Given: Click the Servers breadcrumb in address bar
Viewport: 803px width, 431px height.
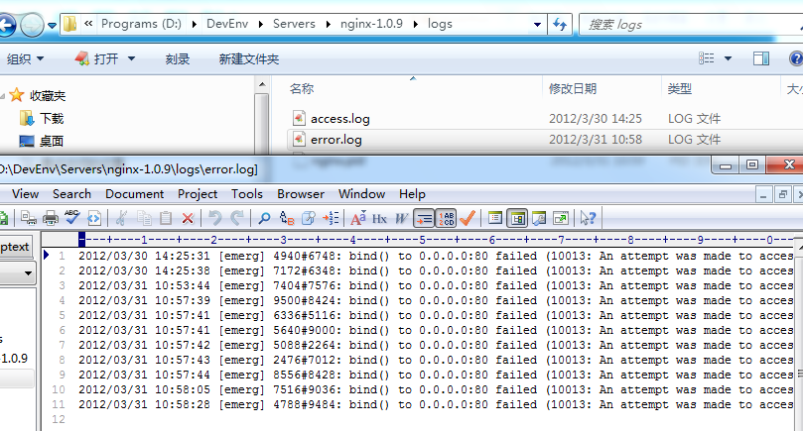Looking at the screenshot, I should 294,24.
